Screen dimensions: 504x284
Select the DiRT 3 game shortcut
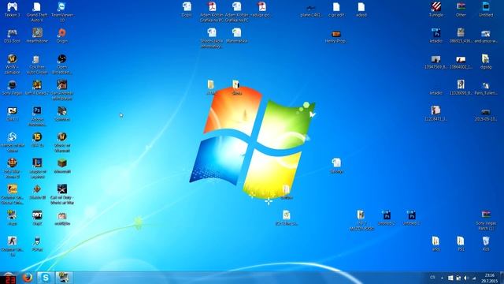click(x=13, y=114)
